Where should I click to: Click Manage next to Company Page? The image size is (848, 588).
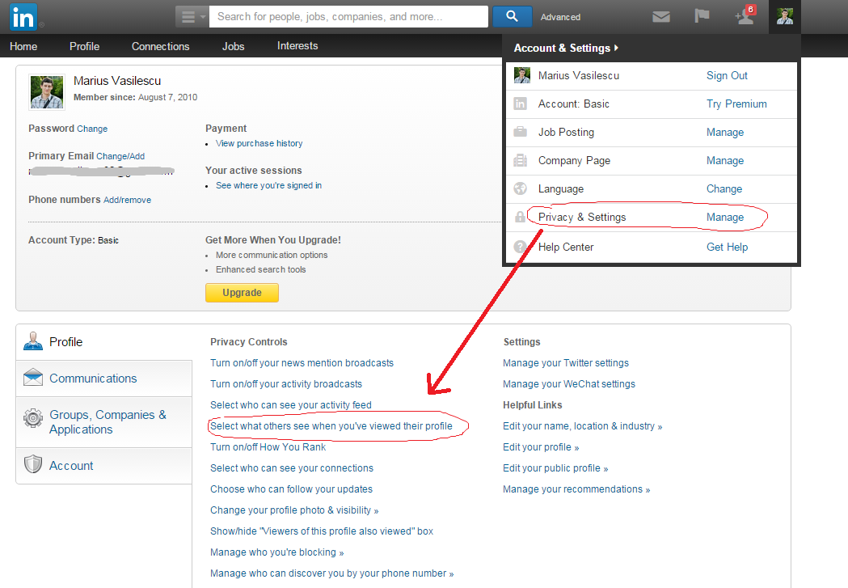724,161
